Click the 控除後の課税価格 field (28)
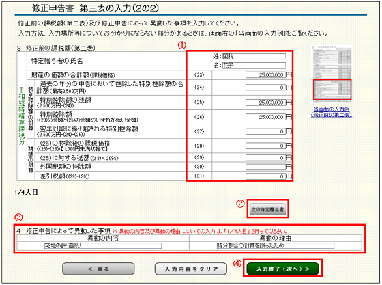This screenshot has width=382, height=285. [x=265, y=146]
